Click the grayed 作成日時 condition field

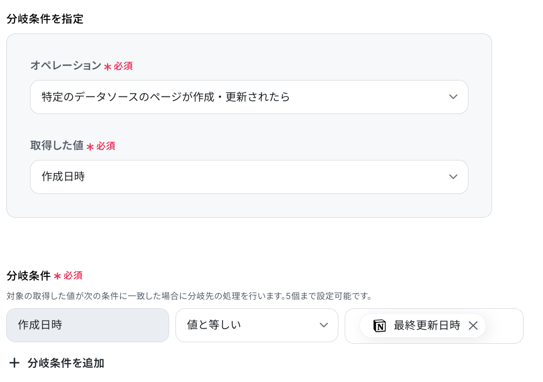88,325
